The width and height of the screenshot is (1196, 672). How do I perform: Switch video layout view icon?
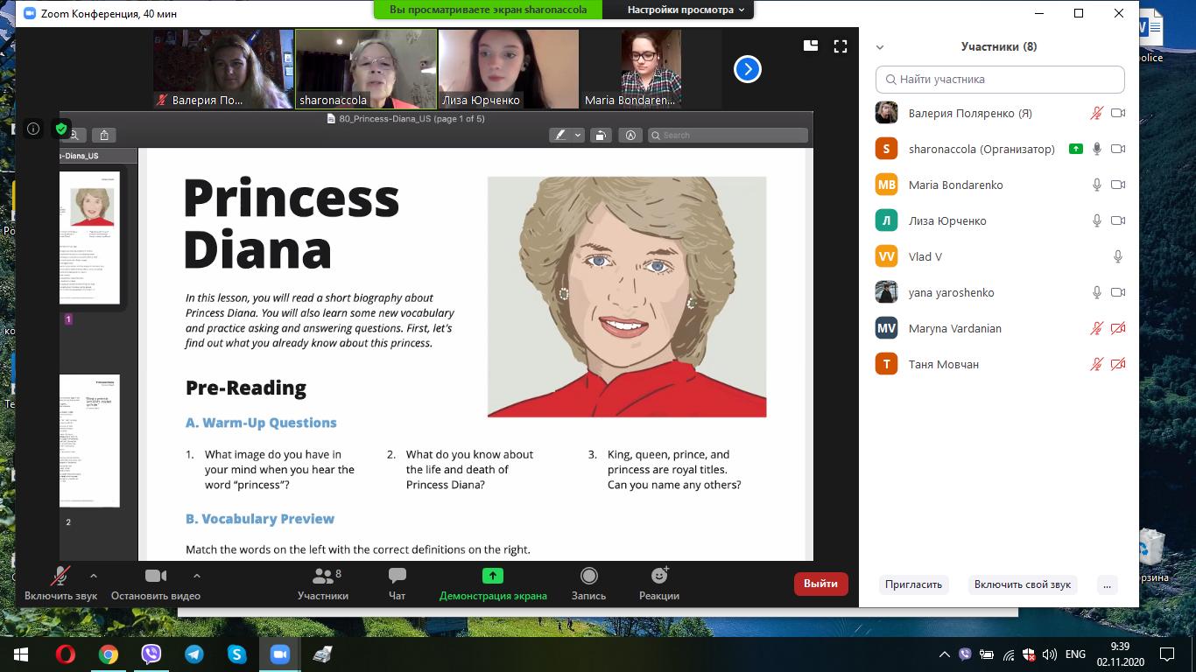(x=811, y=45)
